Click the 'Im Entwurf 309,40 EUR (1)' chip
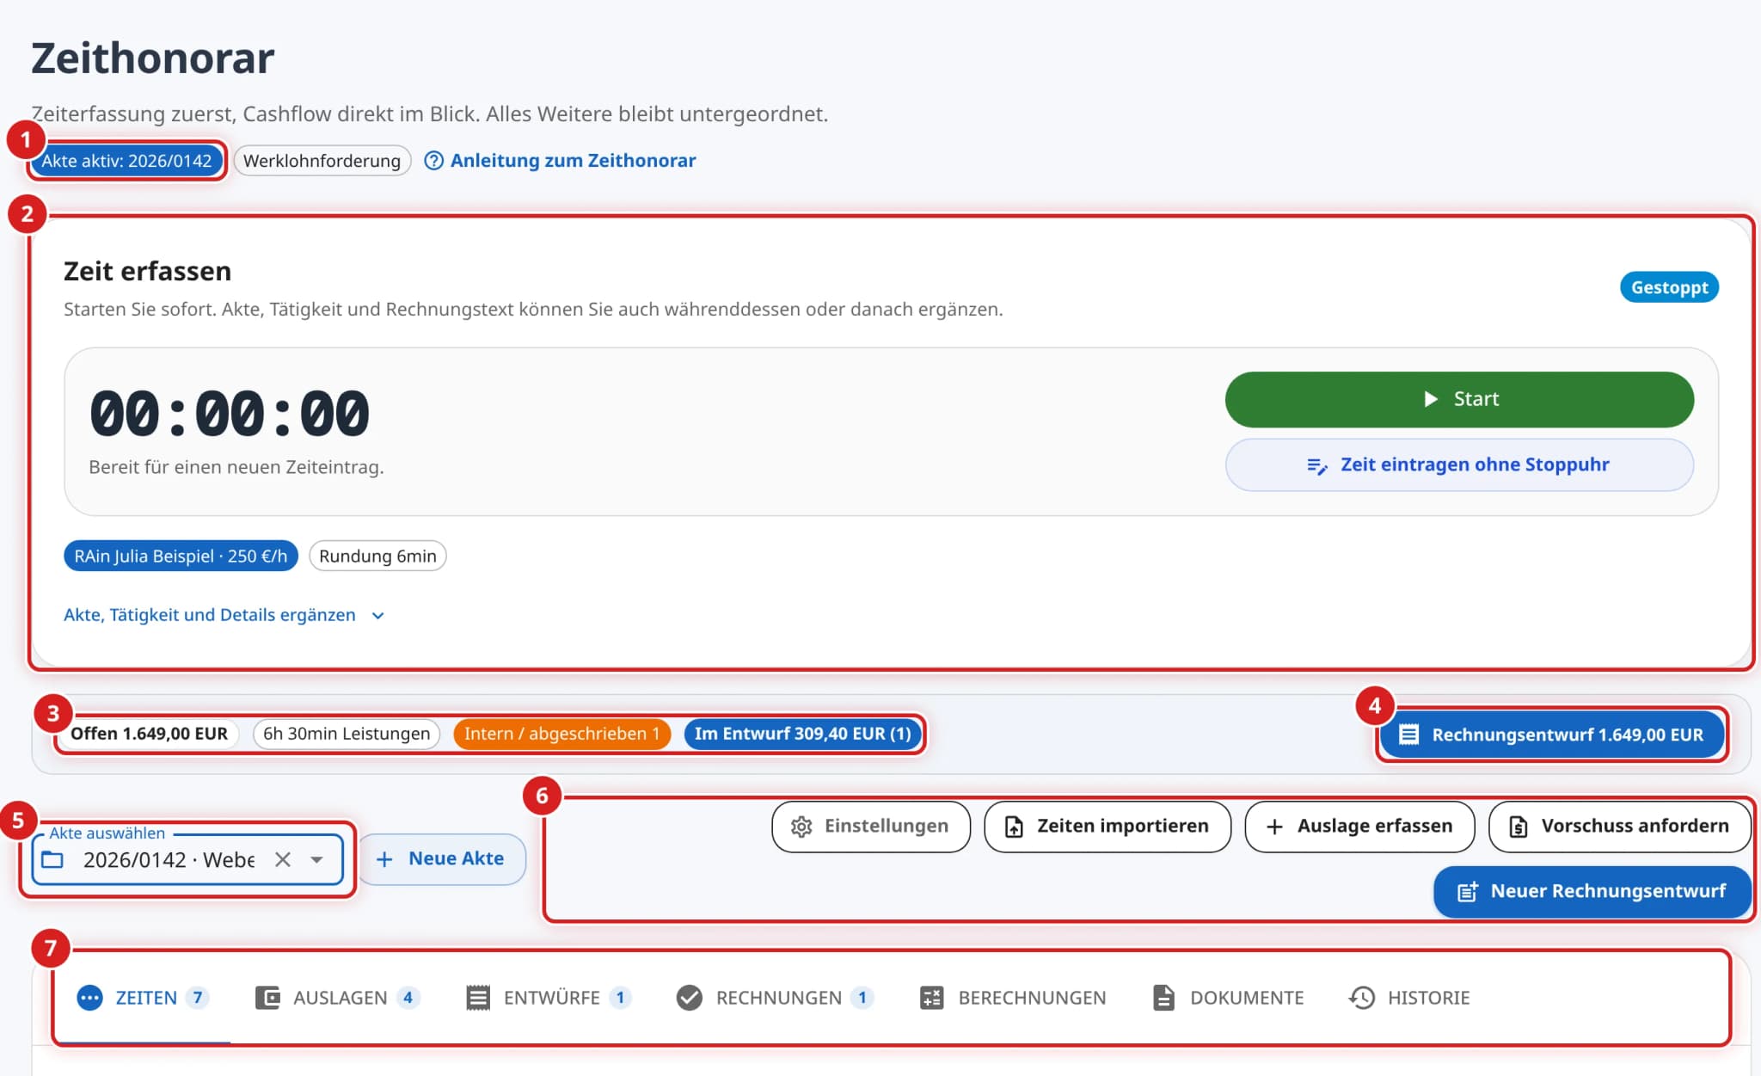The height and width of the screenshot is (1076, 1761). [802, 734]
